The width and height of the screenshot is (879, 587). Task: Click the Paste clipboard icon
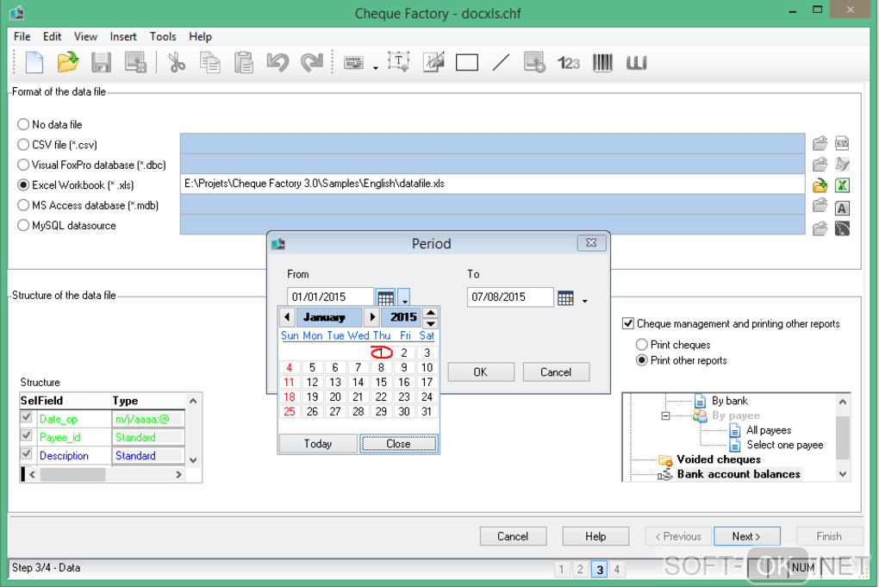pos(244,62)
